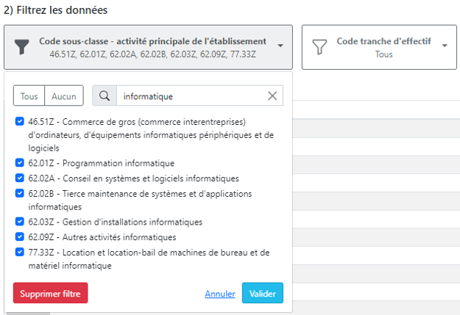Clear the search text with X icon
Image resolution: width=460 pixels, height=315 pixels.
coord(272,95)
